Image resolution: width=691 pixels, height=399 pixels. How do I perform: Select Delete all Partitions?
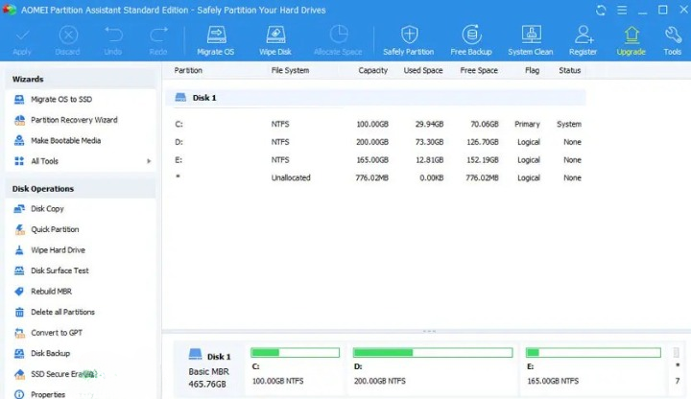point(62,313)
